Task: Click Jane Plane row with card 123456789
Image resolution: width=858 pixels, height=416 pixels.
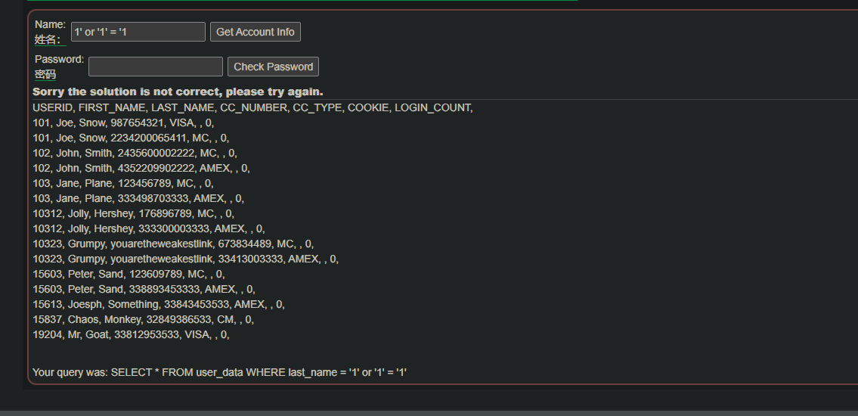Action: pyautogui.click(x=123, y=183)
